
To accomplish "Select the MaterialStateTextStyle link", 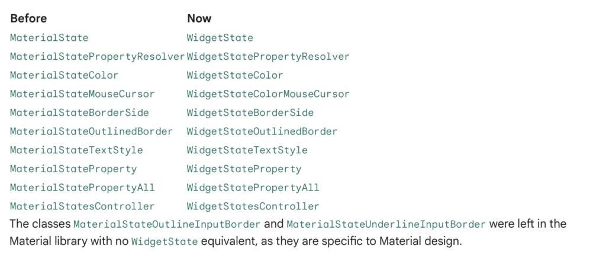I will 76,150.
